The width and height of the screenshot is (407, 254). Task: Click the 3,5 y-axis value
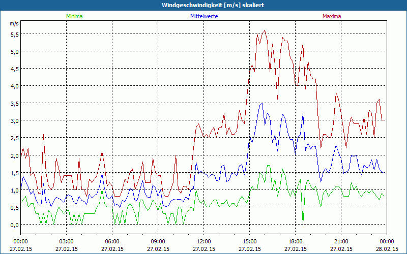click(x=15, y=104)
